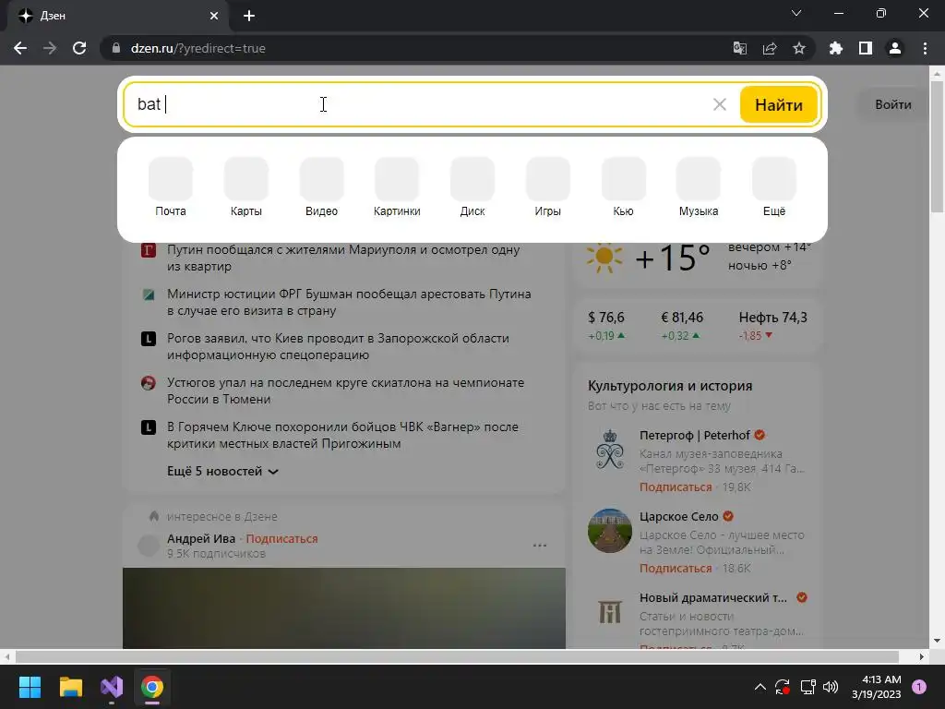
Task: Open the Windows Start menu
Action: pos(30,687)
